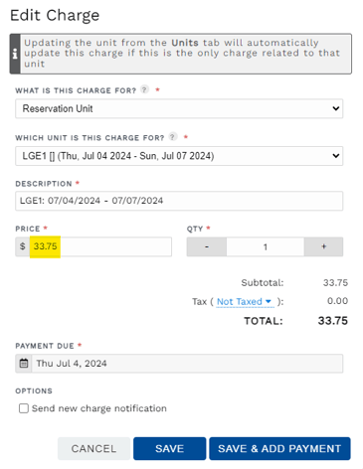Increase quantity with the plus button

323,246
